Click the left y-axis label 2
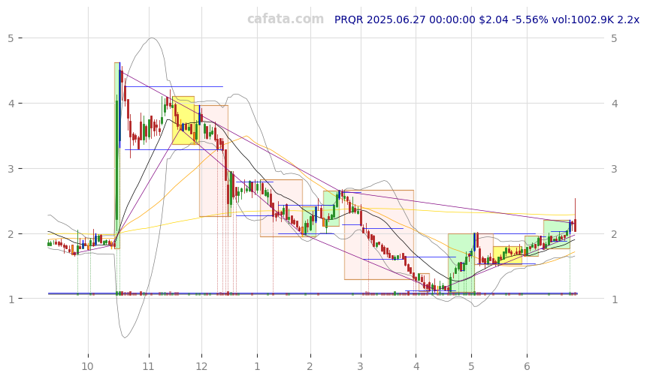647x379 pixels. tap(11, 234)
